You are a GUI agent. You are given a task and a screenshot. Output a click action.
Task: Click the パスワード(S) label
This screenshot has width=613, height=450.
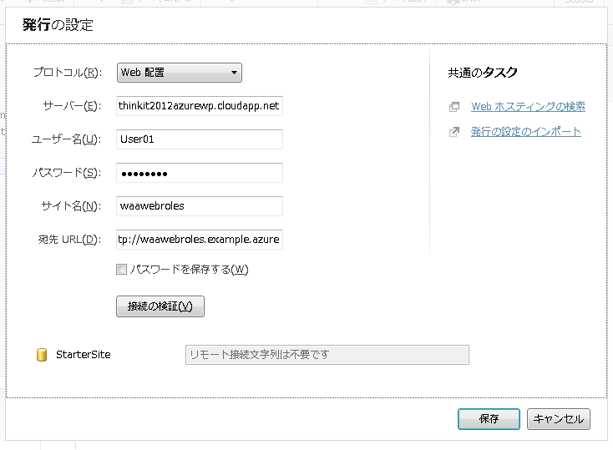(x=67, y=173)
